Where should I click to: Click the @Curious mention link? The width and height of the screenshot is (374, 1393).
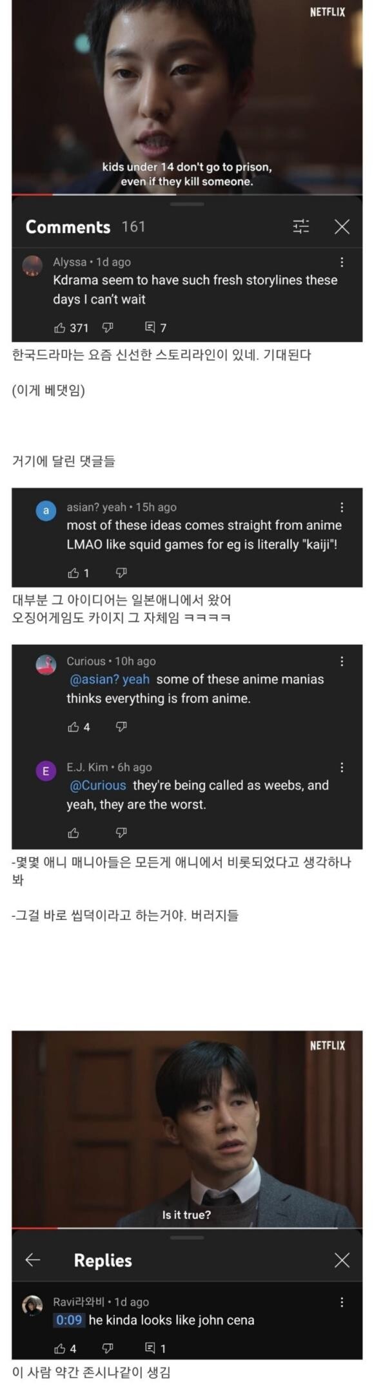[x=97, y=785]
